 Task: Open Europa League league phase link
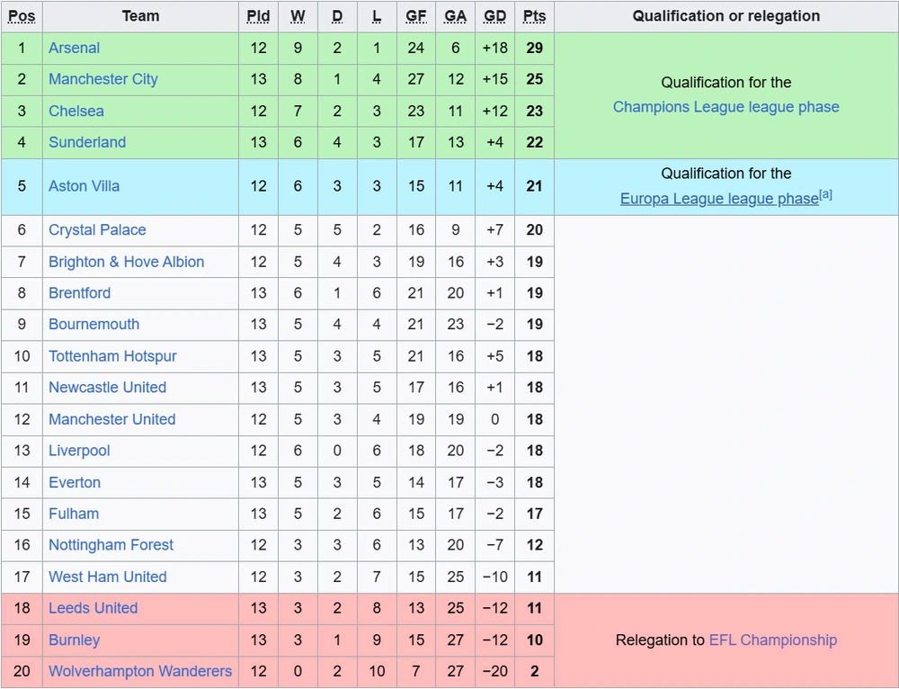click(718, 199)
